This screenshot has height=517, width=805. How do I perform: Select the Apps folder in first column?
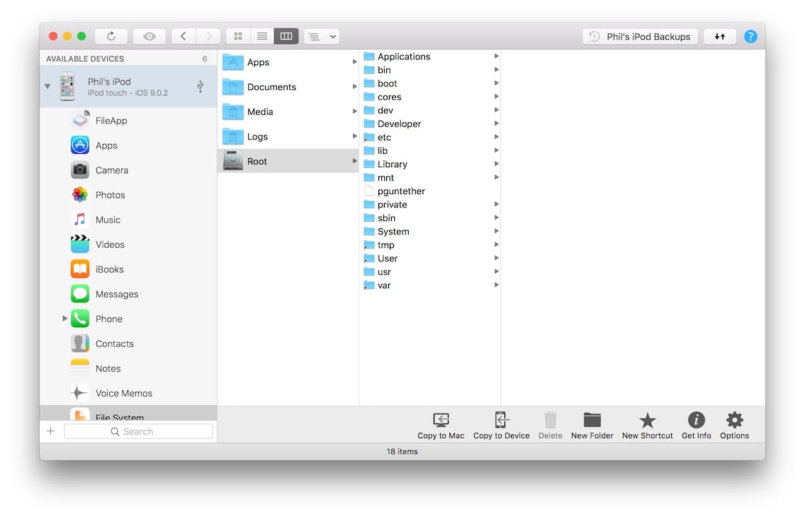pos(288,62)
